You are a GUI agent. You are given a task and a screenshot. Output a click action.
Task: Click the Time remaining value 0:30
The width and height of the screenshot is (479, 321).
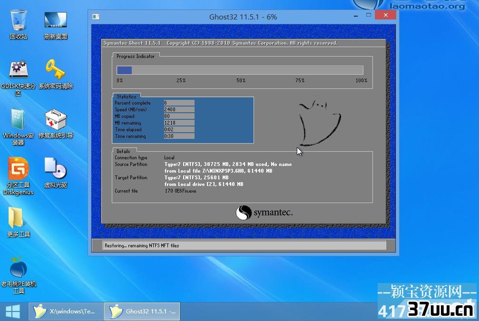179,136
